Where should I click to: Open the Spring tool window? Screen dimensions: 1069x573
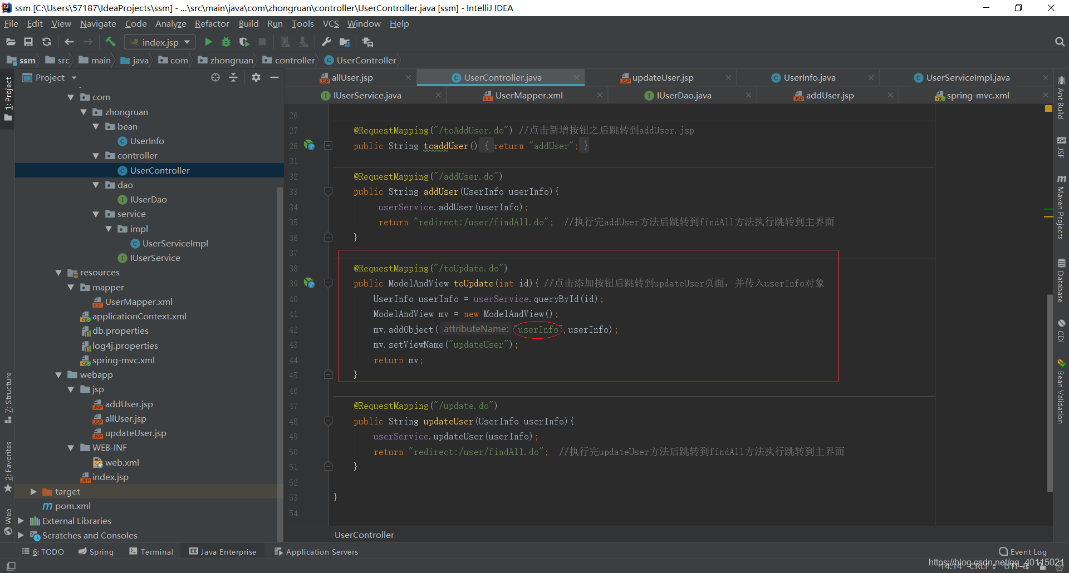(x=96, y=552)
